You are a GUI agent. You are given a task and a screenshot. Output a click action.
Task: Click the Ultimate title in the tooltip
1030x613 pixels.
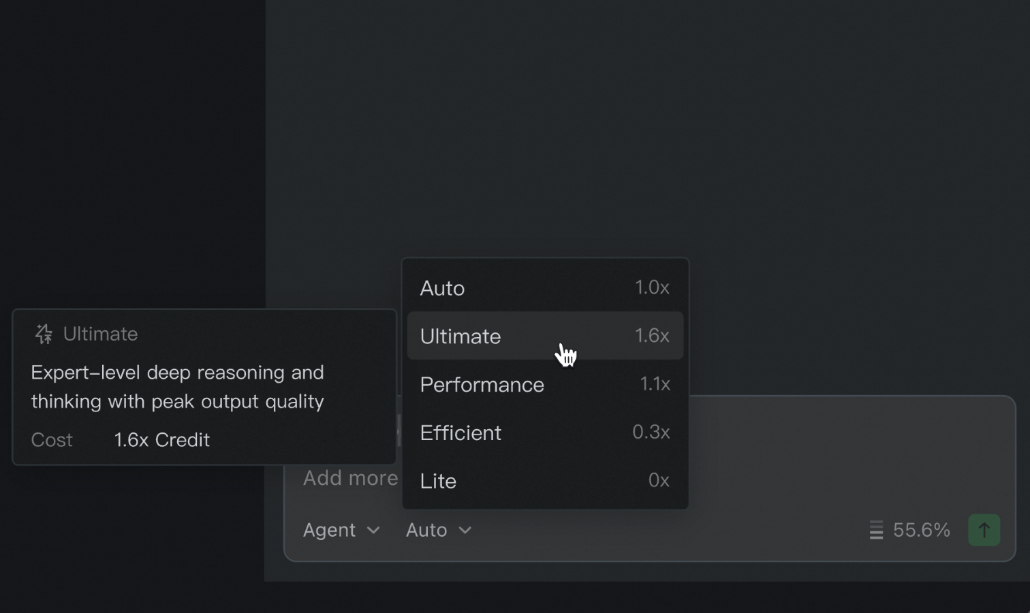coord(100,334)
